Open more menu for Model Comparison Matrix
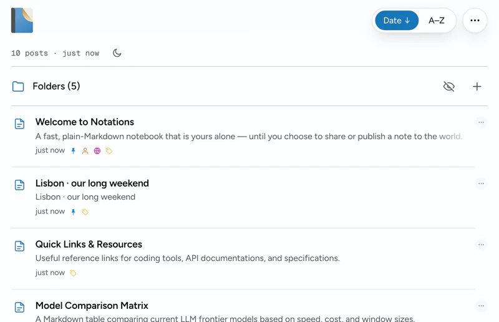 tap(481, 306)
